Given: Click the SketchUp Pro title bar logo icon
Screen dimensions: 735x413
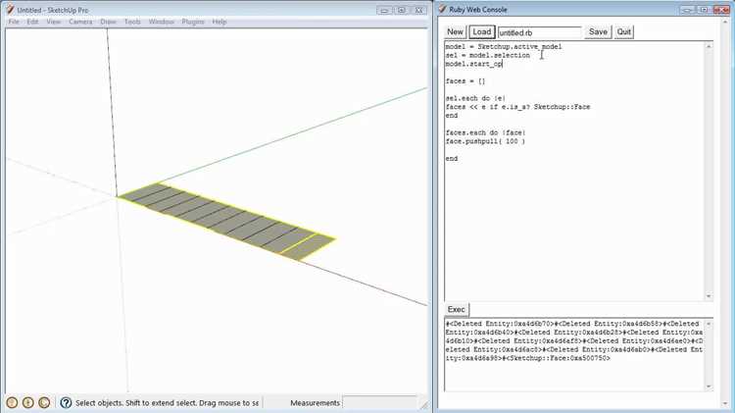Looking at the screenshot, I should [10, 10].
